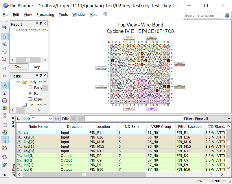This screenshot has width=232, height=184.
Task: Click the Search altera.com field
Action: click(203, 15)
